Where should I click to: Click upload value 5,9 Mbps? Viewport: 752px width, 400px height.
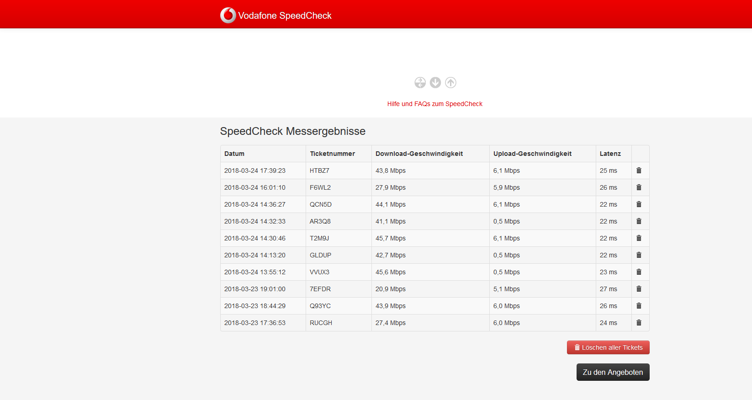tap(507, 187)
